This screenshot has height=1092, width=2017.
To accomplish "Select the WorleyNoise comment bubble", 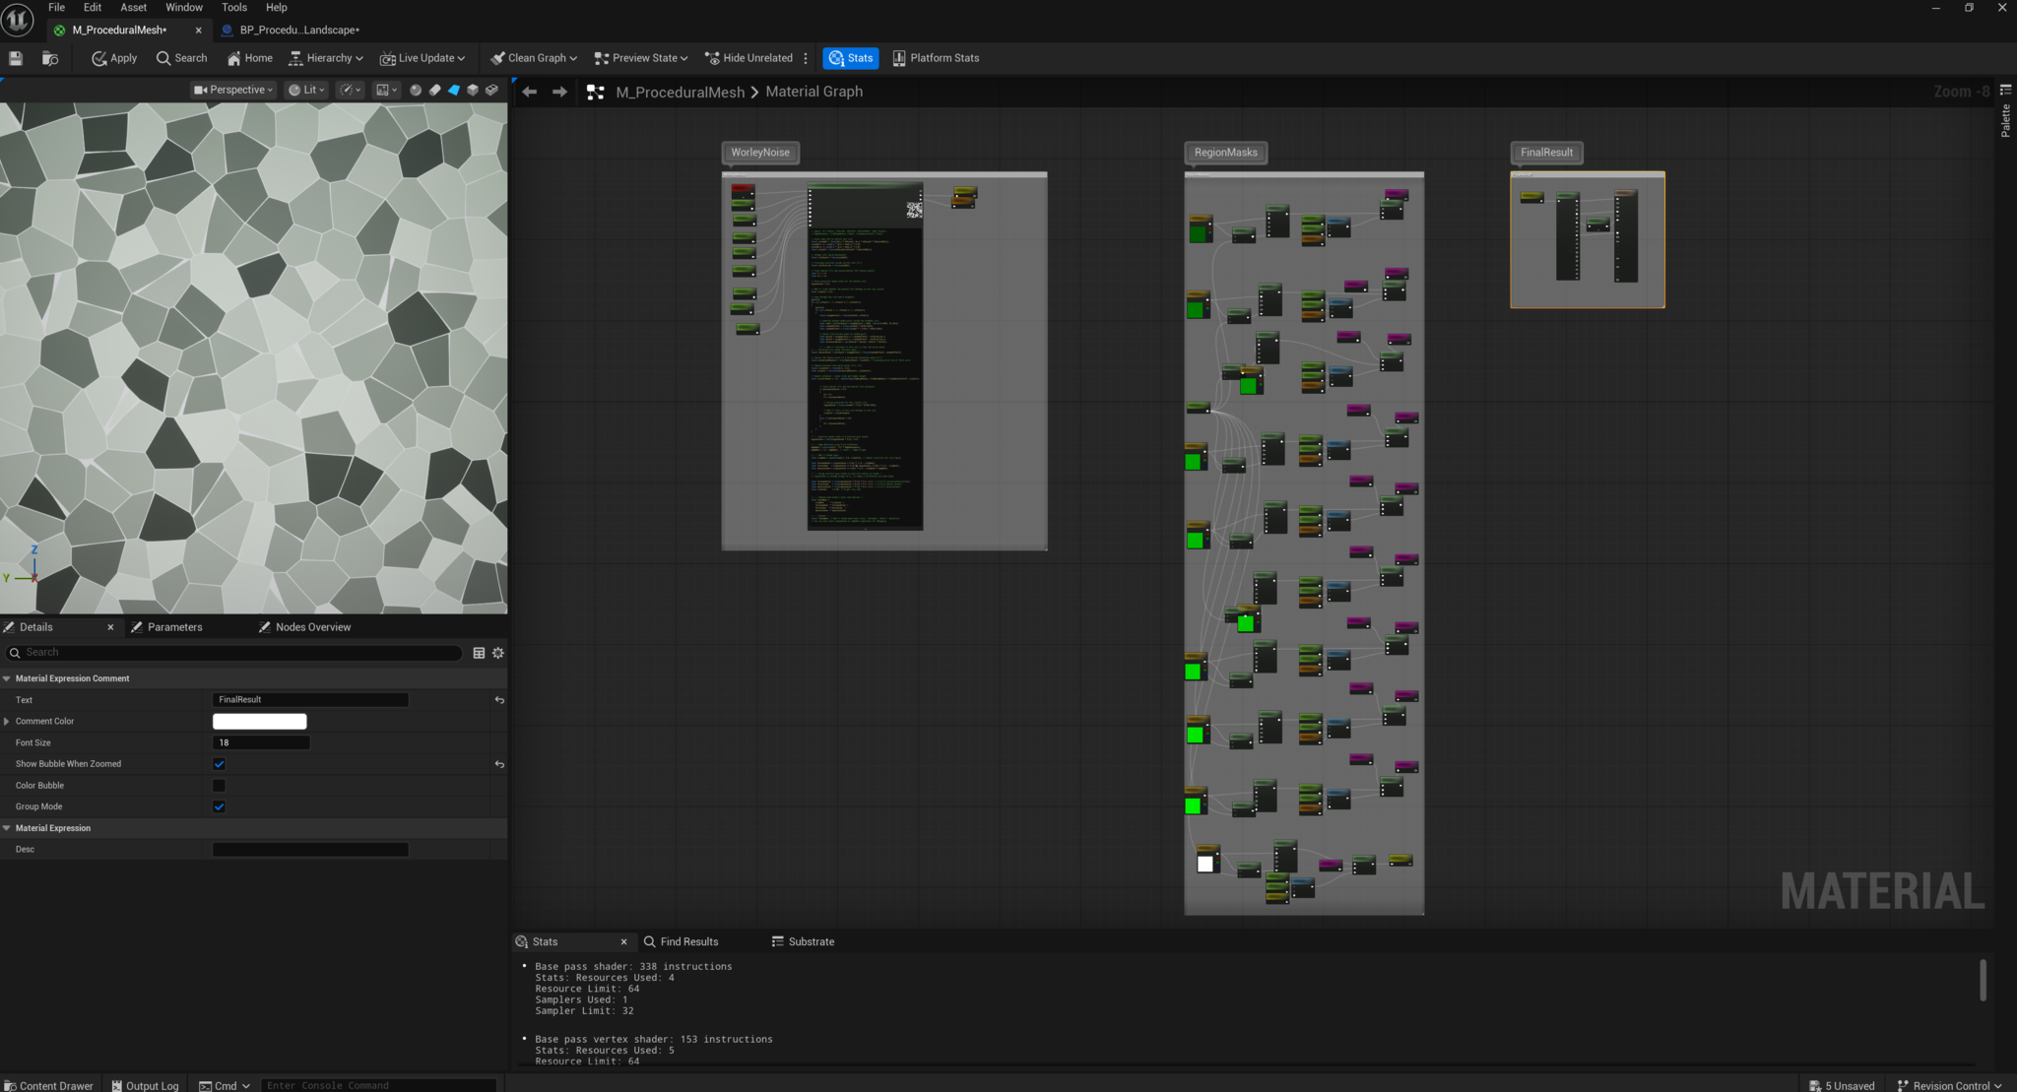I will [x=760, y=153].
